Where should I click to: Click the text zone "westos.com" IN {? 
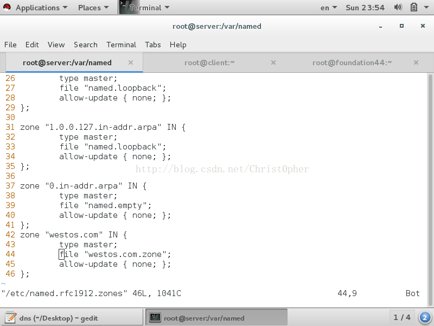(74, 235)
